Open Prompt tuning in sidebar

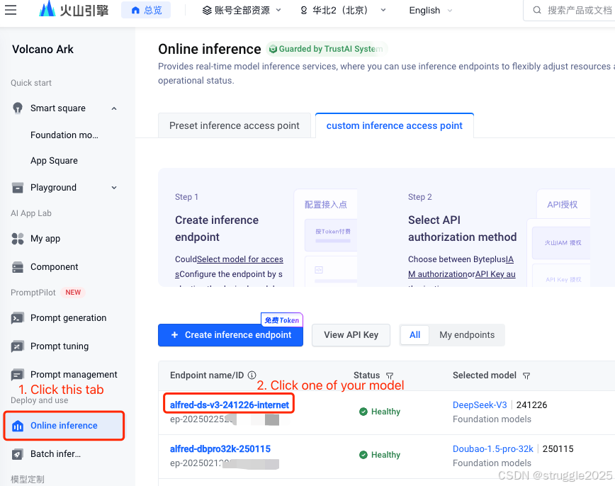pyautogui.click(x=60, y=346)
